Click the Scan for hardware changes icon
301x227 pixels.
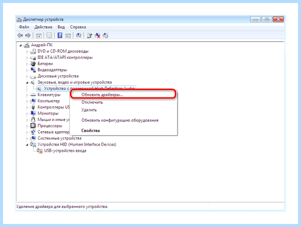pyautogui.click(x=79, y=35)
